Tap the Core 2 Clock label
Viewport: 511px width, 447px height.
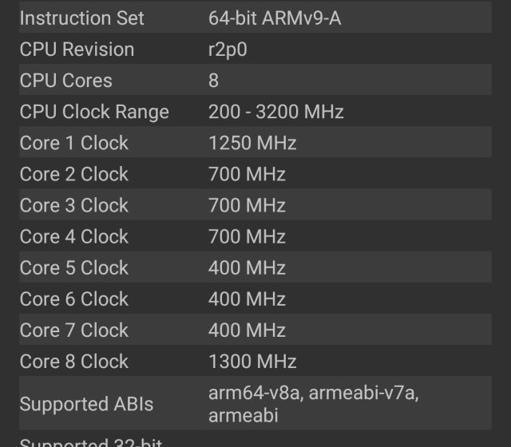pyautogui.click(x=73, y=174)
